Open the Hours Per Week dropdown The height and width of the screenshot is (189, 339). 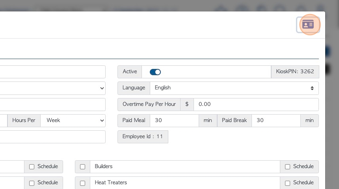[x=73, y=120]
